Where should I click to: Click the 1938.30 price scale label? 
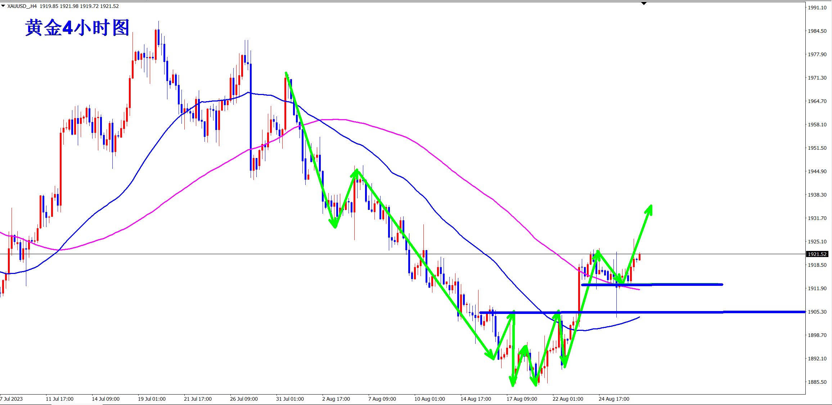[817, 195]
